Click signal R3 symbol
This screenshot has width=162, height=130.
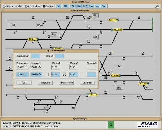[x=105, y=79]
